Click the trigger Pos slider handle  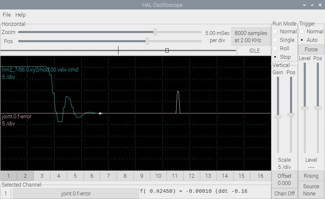(318, 108)
